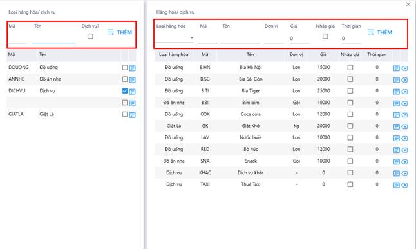Screen dimensions: 416x249
Task: Edit the Nước lavie item row
Action: (x=397, y=139)
